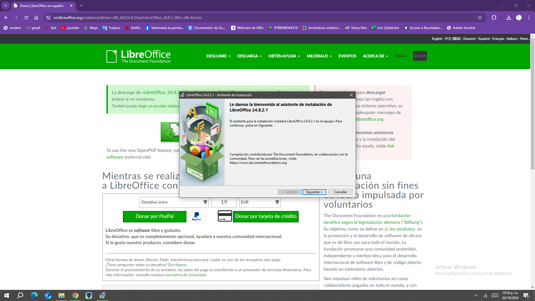Click the LibreOffice logo on the website
Image resolution: width=535 pixels, height=301 pixels.
coord(138,56)
